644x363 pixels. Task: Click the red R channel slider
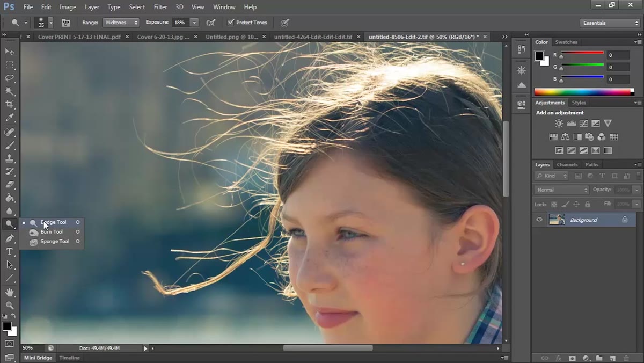point(582,53)
